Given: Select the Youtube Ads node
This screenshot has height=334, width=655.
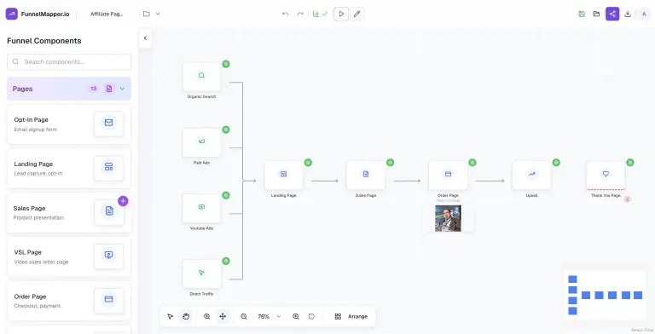Looking at the screenshot, I should point(201,208).
